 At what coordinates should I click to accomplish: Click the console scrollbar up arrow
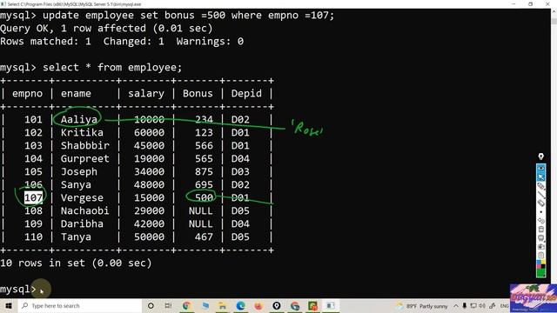click(554, 12)
